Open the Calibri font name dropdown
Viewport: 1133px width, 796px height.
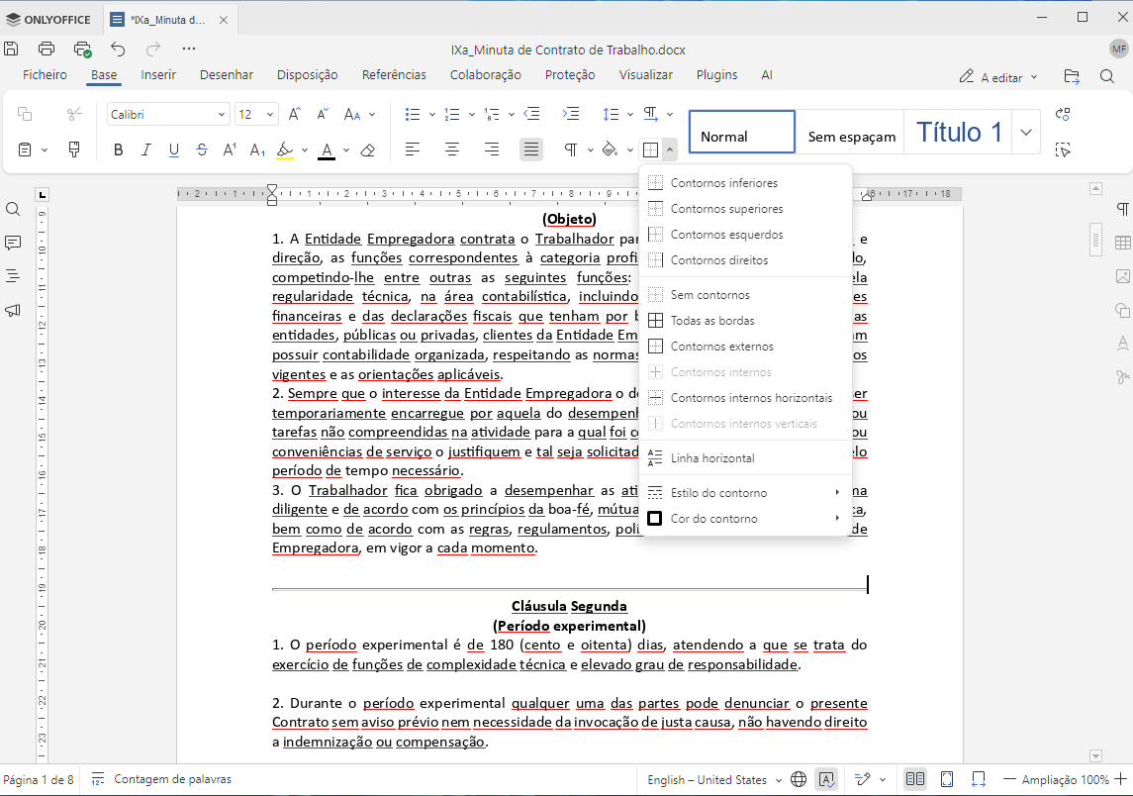pos(221,115)
